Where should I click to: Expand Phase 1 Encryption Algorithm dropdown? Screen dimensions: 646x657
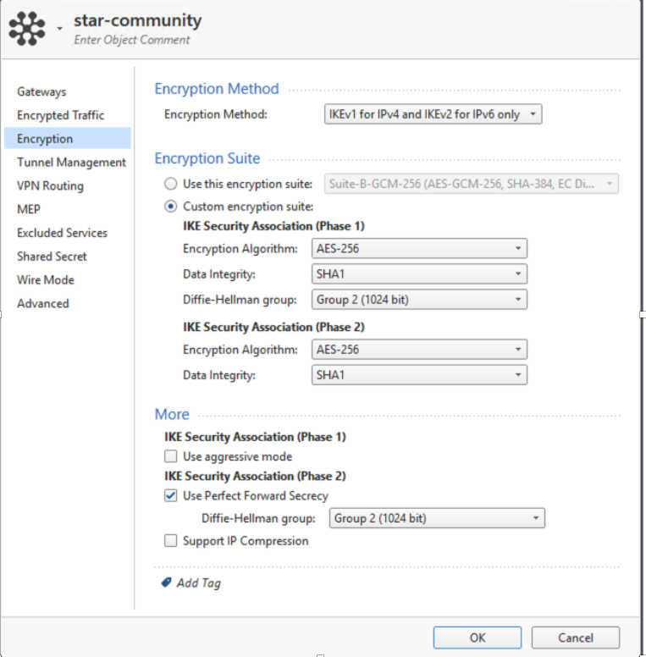(419, 248)
